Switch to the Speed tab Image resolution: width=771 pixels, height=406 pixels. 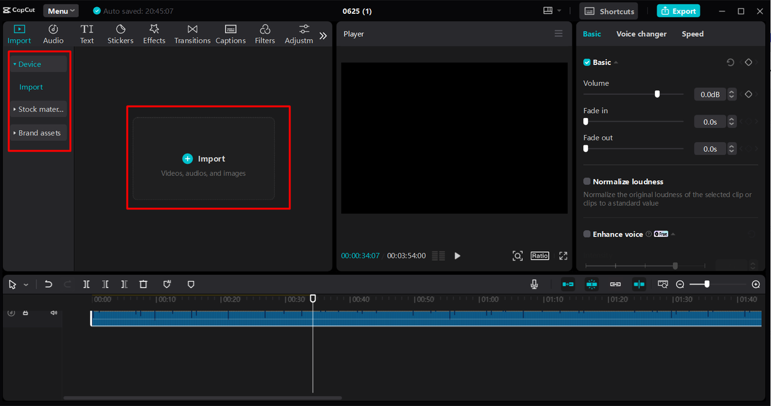[692, 34]
